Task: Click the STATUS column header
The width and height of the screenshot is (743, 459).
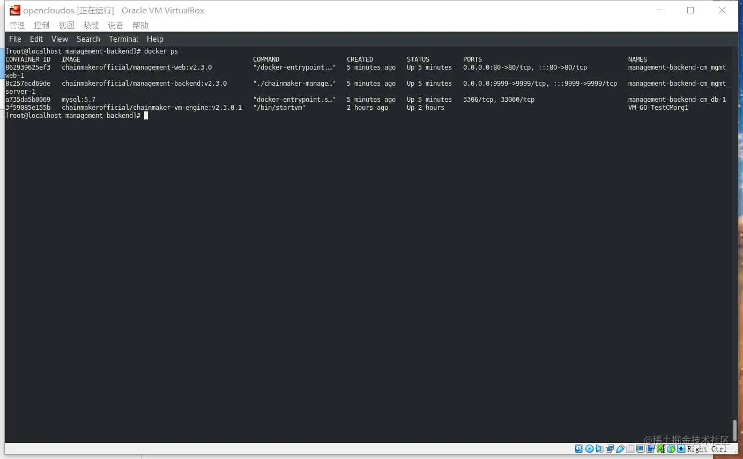Action: (418, 59)
